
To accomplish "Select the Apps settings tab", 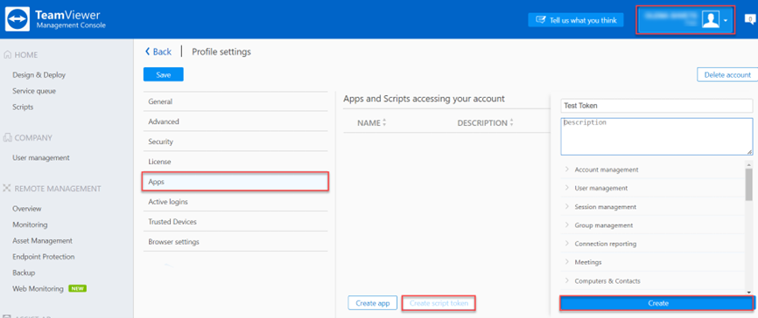I will tap(235, 182).
